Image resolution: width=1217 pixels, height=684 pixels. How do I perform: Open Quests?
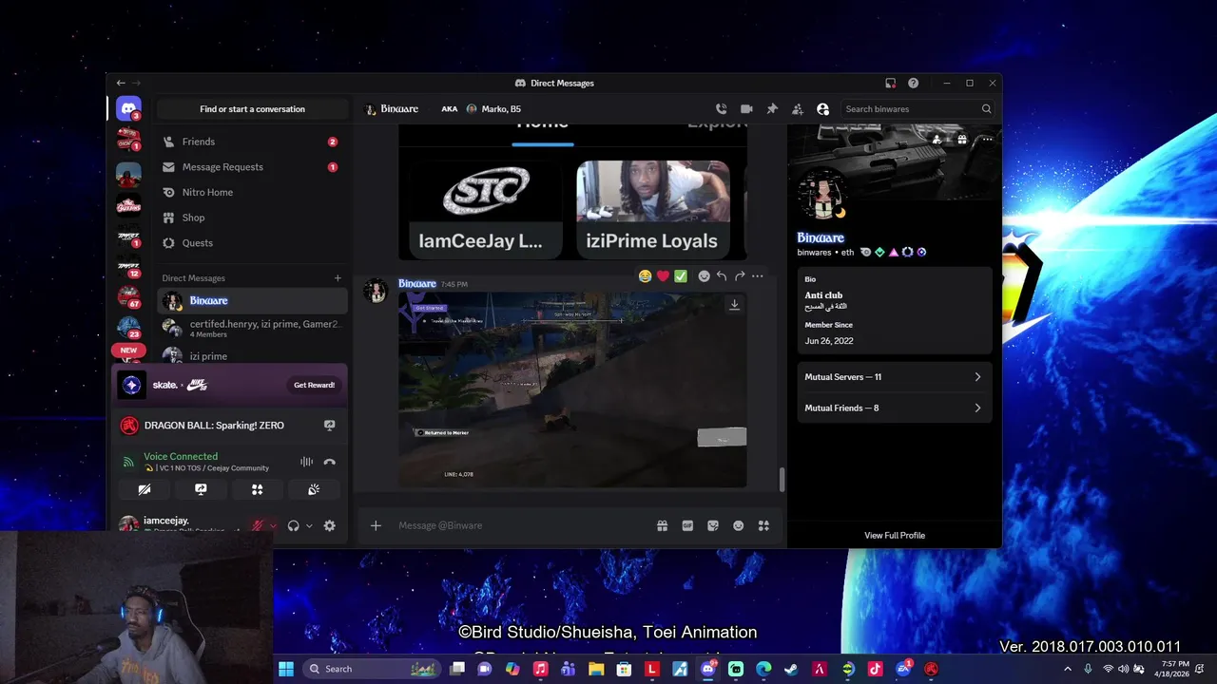coord(251,243)
